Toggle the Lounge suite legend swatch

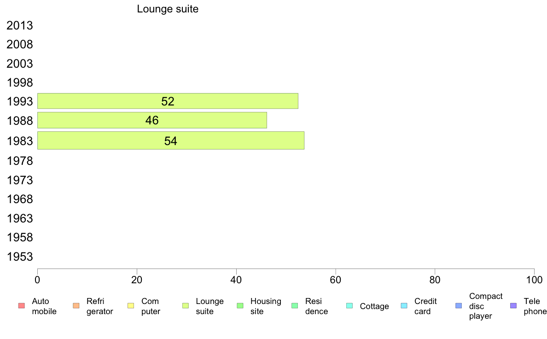[186, 306]
